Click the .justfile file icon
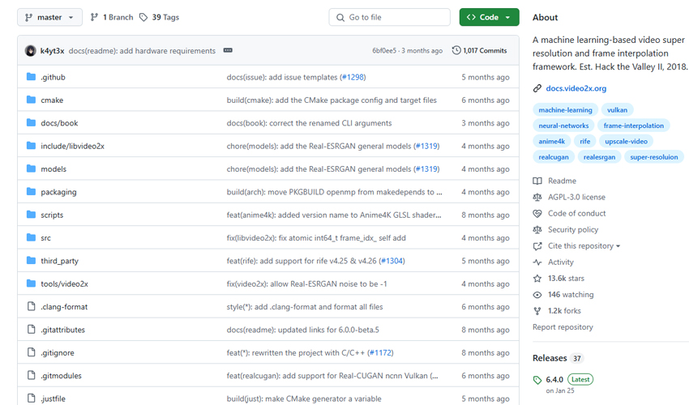 click(31, 398)
